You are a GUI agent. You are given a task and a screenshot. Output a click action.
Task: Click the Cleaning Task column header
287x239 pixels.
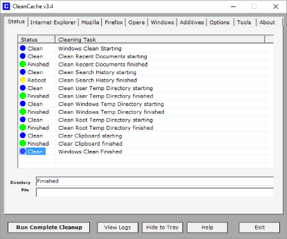coord(160,40)
